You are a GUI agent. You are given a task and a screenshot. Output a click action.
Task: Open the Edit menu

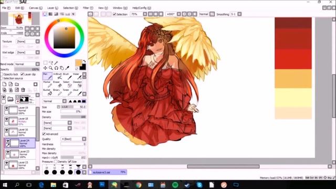19,8
